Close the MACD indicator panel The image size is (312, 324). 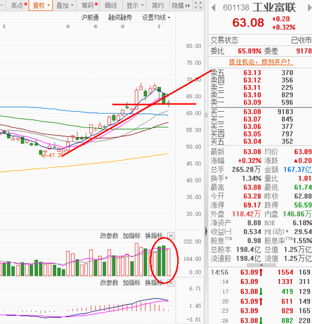[171, 283]
